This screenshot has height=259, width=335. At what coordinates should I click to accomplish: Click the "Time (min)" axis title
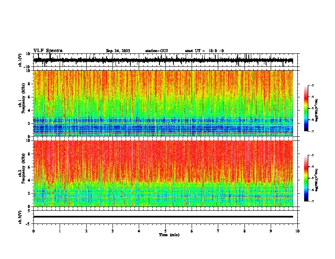click(169, 235)
